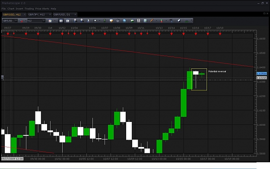Expand the arrow beside the red symbol icon
This screenshot has width=270, height=169.
tap(25, 21)
